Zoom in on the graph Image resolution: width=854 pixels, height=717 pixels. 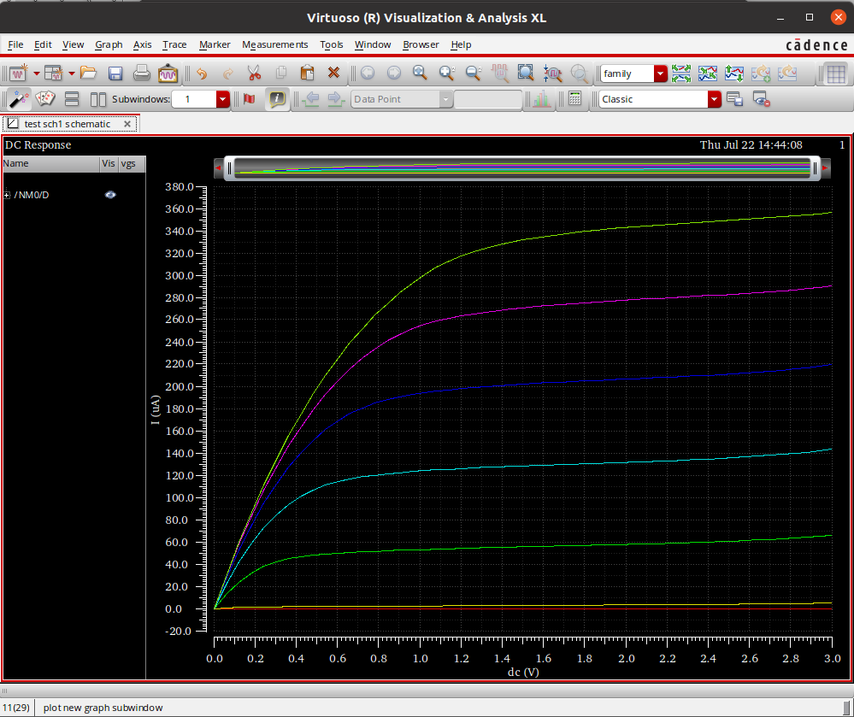pyautogui.click(x=446, y=73)
